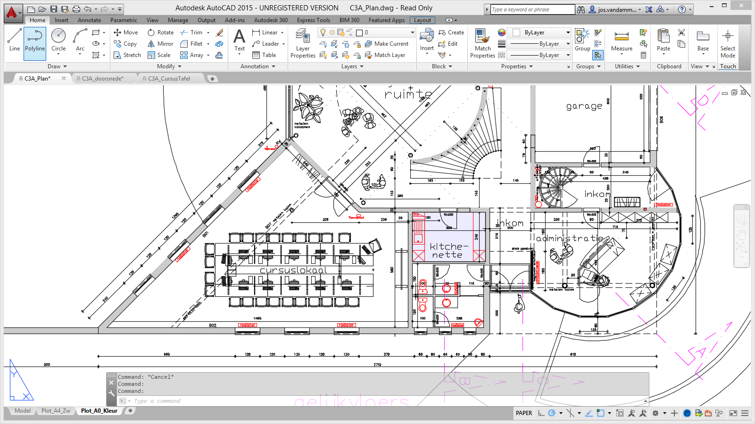Open the Quick Calculator icon
The width and height of the screenshot is (755, 424).
[x=644, y=55]
